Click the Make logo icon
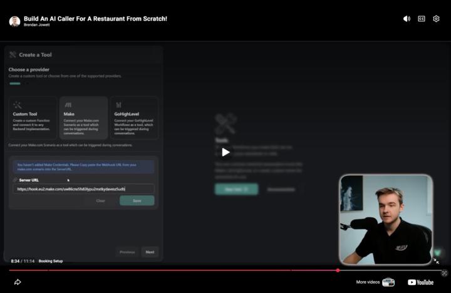The height and width of the screenshot is (293, 451). click(x=68, y=105)
